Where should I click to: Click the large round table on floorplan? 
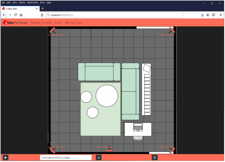click(107, 96)
